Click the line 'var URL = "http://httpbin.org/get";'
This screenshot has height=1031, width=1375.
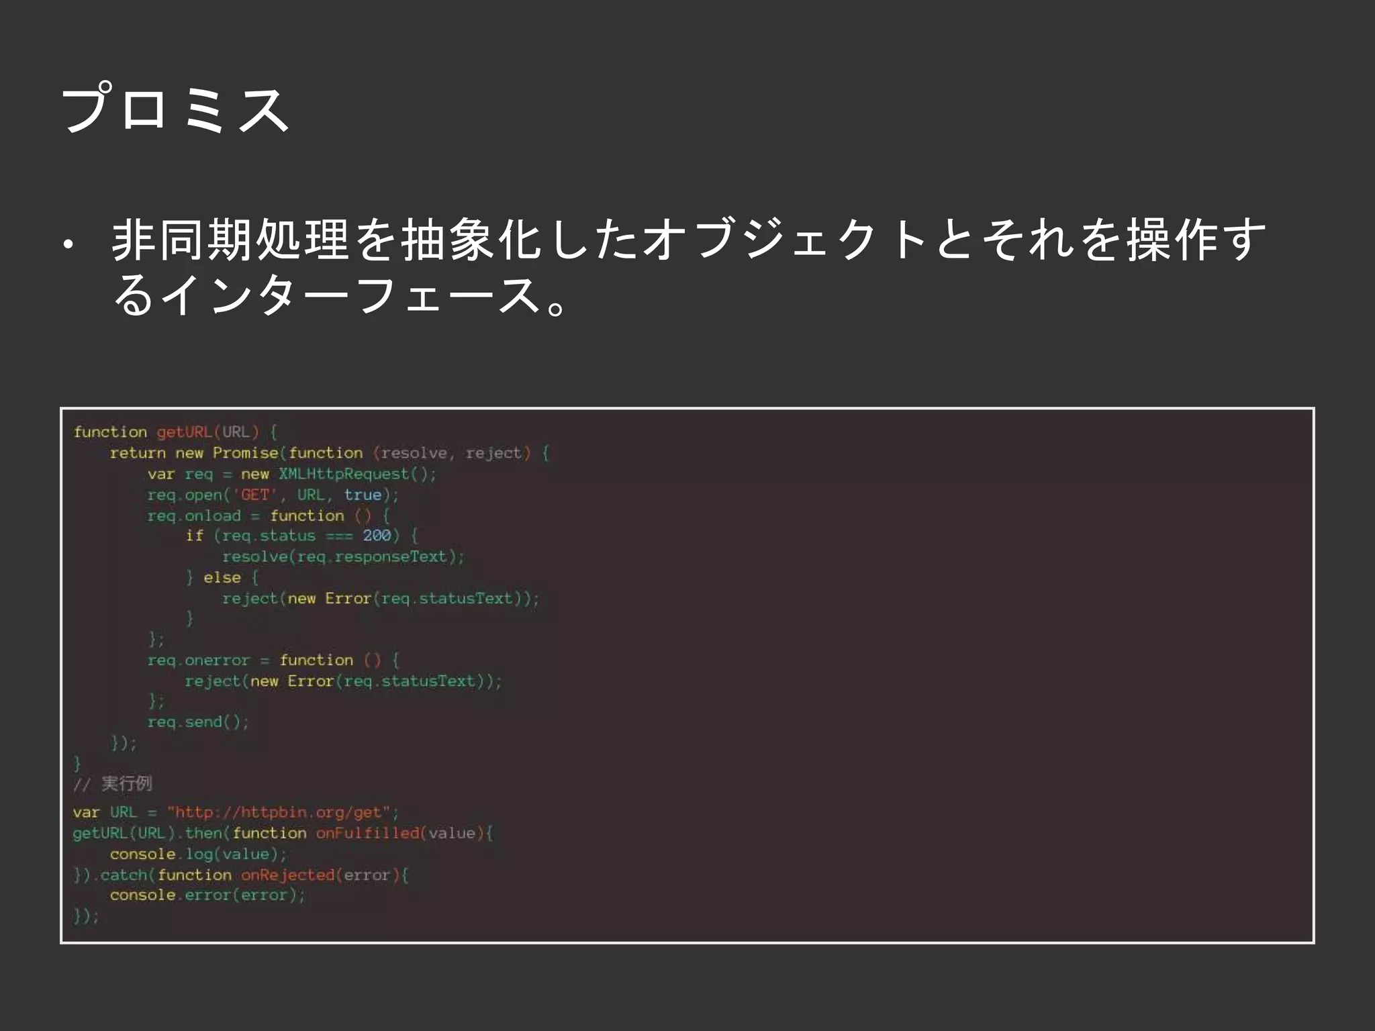[236, 812]
